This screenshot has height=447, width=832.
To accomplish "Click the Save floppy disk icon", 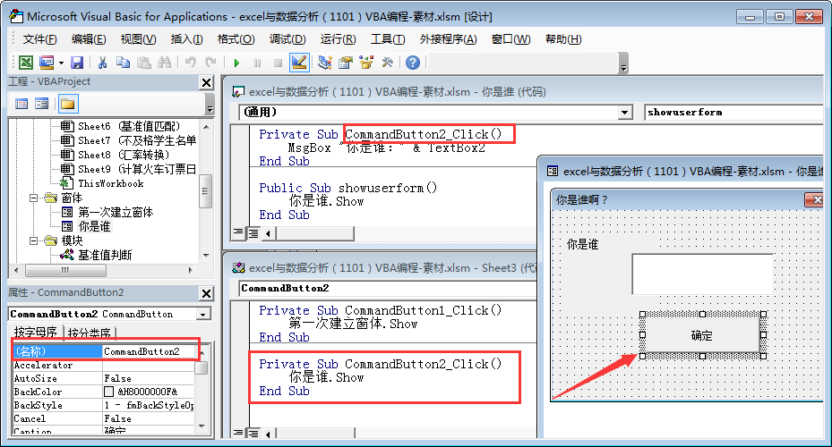I will pyautogui.click(x=77, y=63).
